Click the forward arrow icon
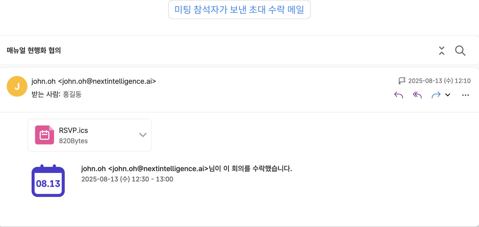The width and height of the screenshot is (479, 227). click(436, 95)
